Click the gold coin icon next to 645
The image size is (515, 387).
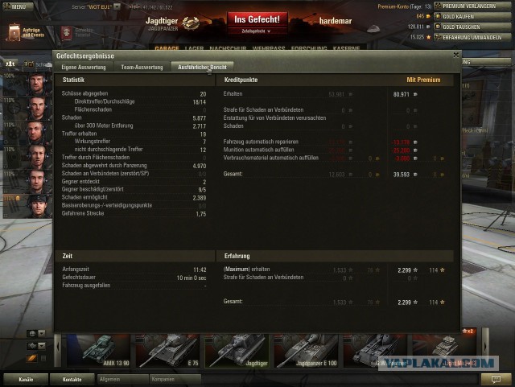(428, 16)
